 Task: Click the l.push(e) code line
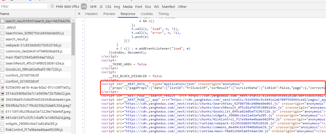pyautogui.click(x=140, y=37)
